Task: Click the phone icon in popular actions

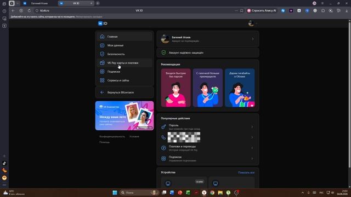Action: click(x=163, y=137)
